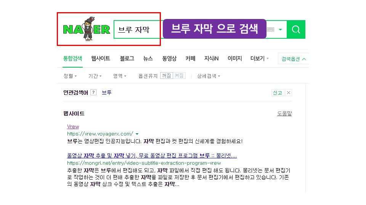Open the 영역 dropdown
The width and height of the screenshot is (366, 205).
coord(119,76)
